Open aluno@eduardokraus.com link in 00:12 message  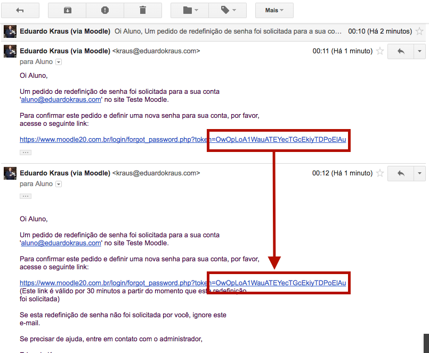(61, 243)
